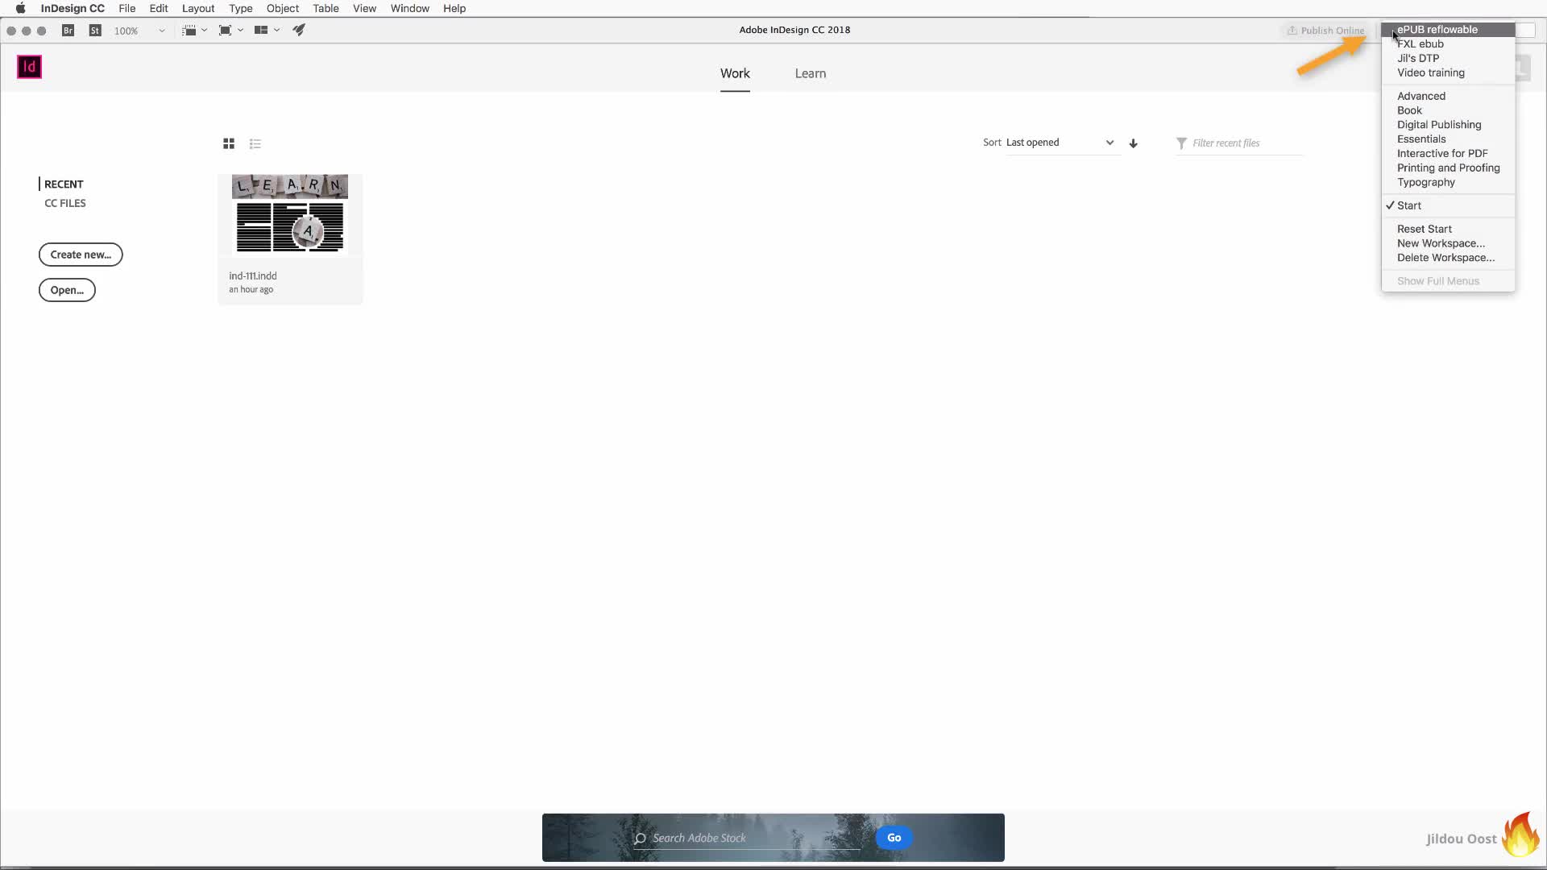Choose Interactive for PDF workspace
This screenshot has height=870, width=1547.
point(1448,155)
